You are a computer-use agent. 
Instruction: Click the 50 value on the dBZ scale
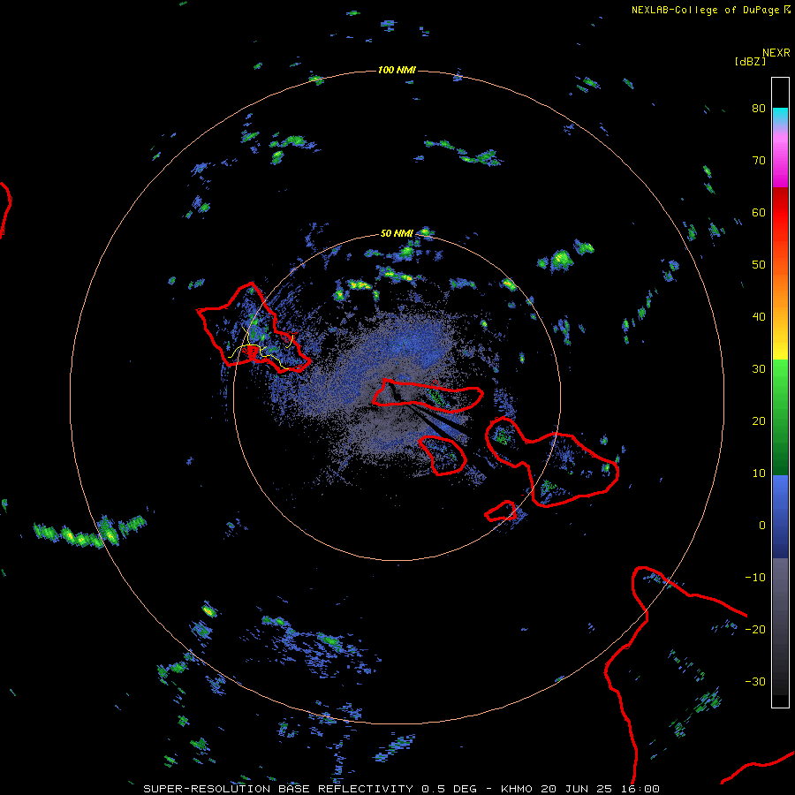(x=759, y=265)
